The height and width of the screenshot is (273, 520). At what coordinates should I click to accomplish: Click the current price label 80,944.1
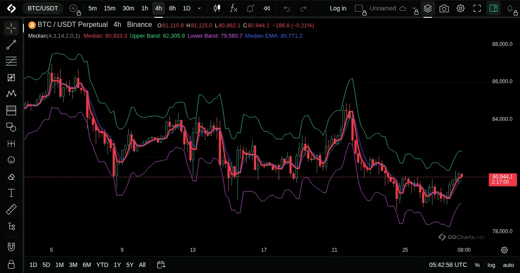click(x=503, y=177)
